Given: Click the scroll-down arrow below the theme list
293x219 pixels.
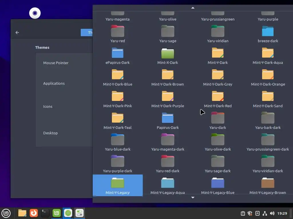Looking at the screenshot, I should pyautogui.click(x=193, y=197).
